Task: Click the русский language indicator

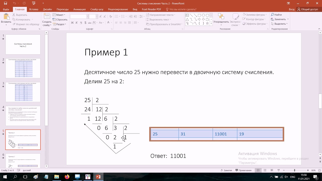Action: pos(27,170)
